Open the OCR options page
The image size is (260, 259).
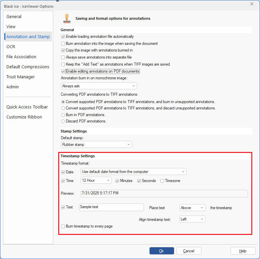(x=11, y=47)
